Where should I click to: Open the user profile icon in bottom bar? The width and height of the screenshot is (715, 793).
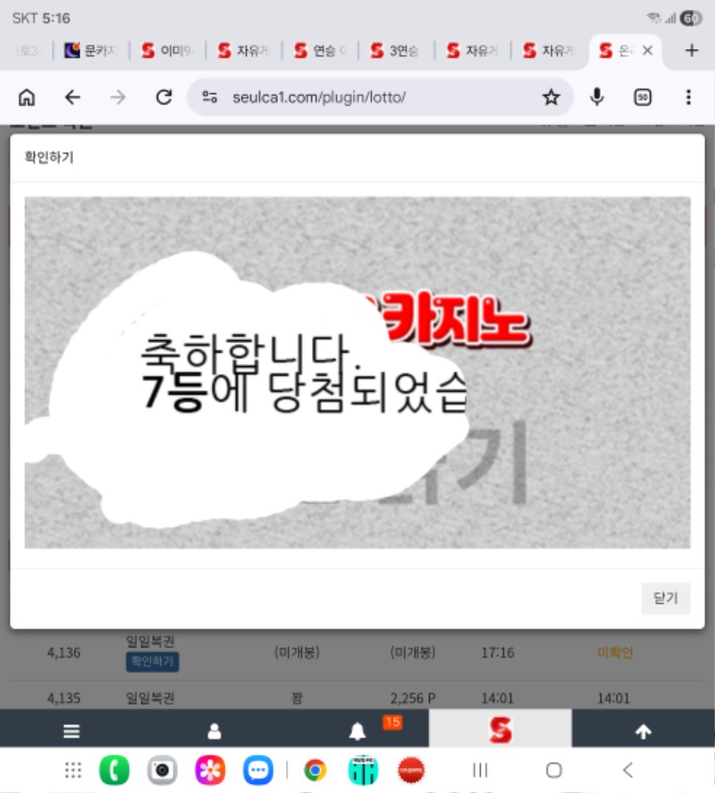click(214, 731)
